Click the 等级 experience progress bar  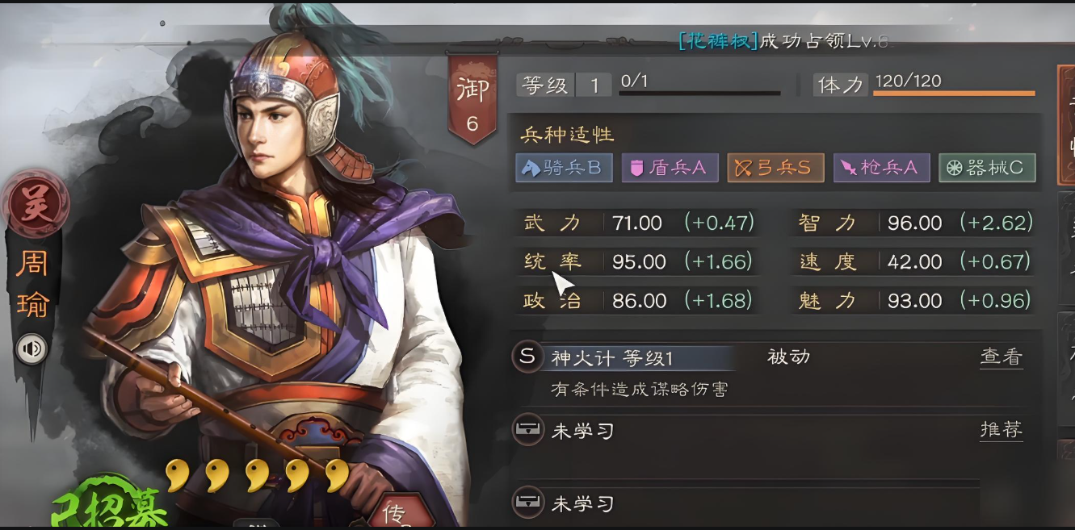point(699,94)
